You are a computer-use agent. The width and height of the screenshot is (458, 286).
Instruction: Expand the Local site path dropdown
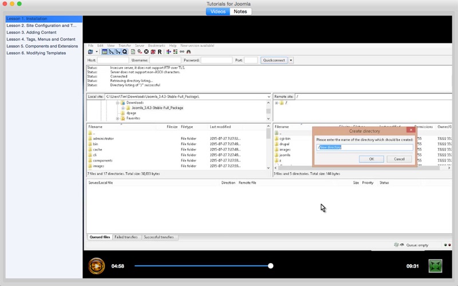pyautogui.click(x=269, y=97)
